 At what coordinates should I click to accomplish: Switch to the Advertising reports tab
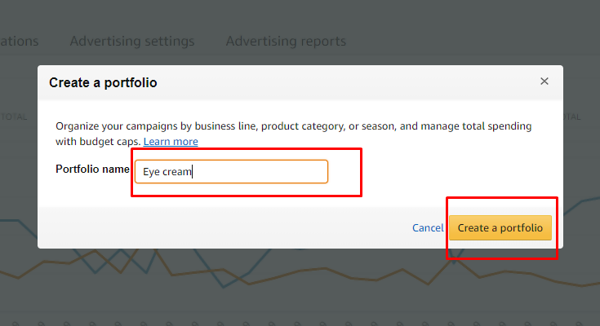coord(286,41)
